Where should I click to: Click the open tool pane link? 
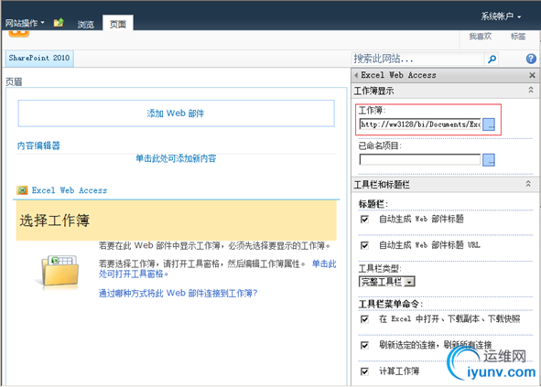tap(217, 269)
